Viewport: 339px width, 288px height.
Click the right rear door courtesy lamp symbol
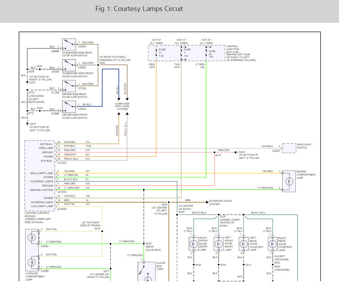pyautogui.click(x=273, y=244)
